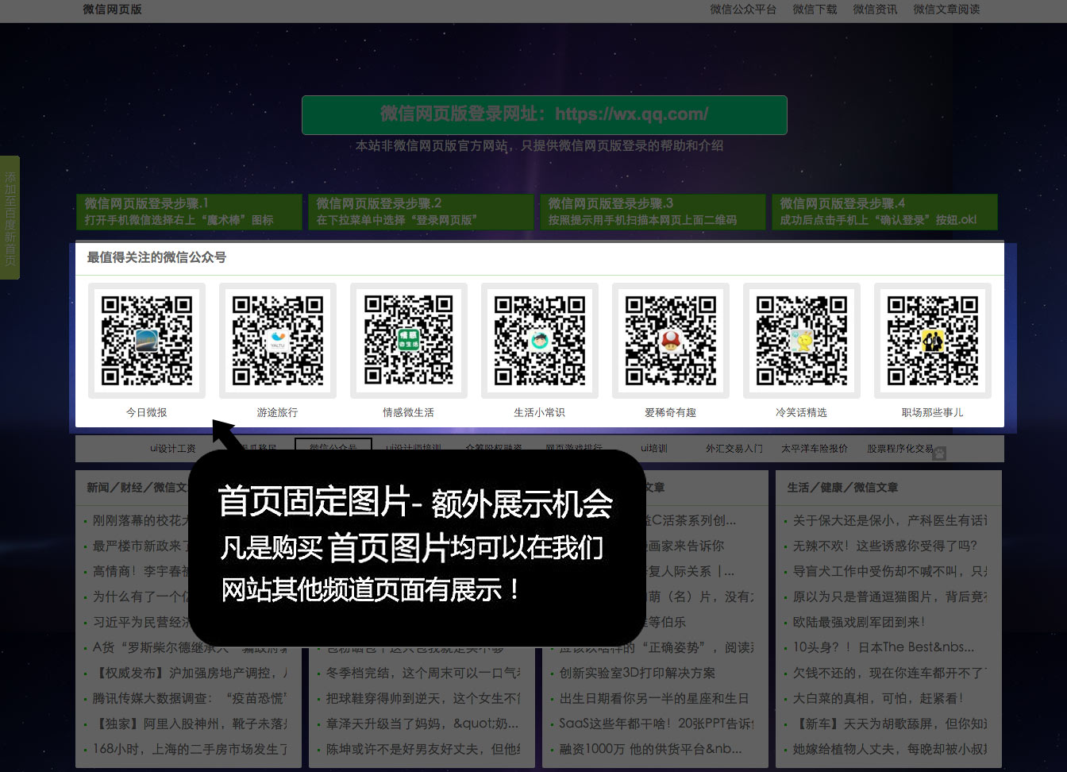Click the 微信网页版登录步骤.1 box
This screenshot has width=1067, height=772.
189,212
